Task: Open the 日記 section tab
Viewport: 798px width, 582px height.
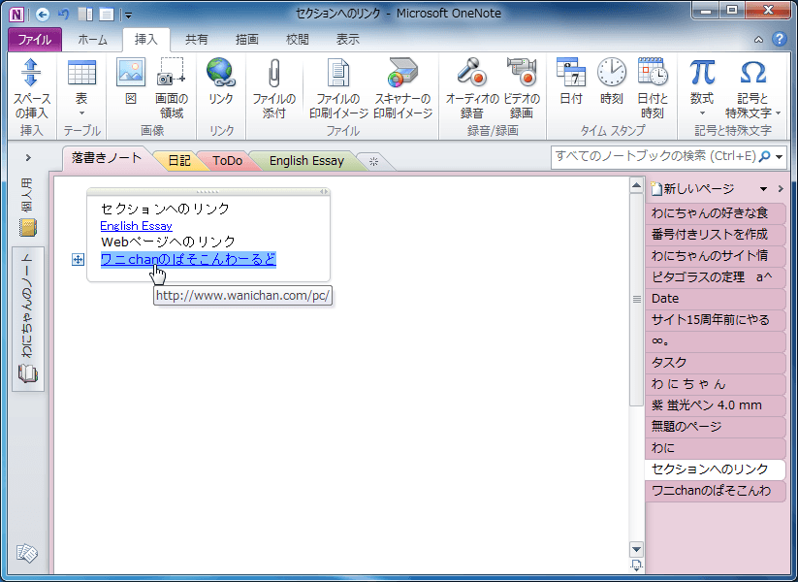Action: point(179,161)
